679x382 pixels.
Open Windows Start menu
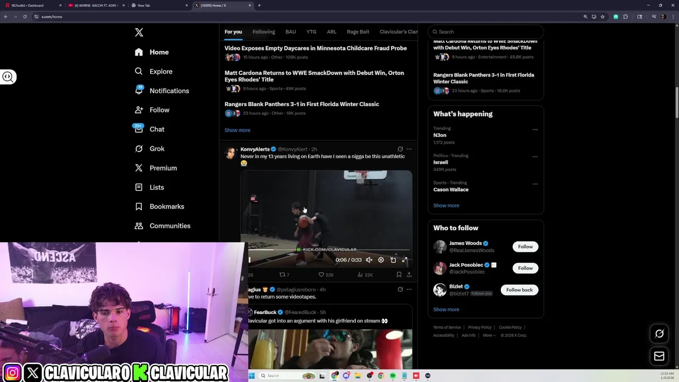(251, 376)
